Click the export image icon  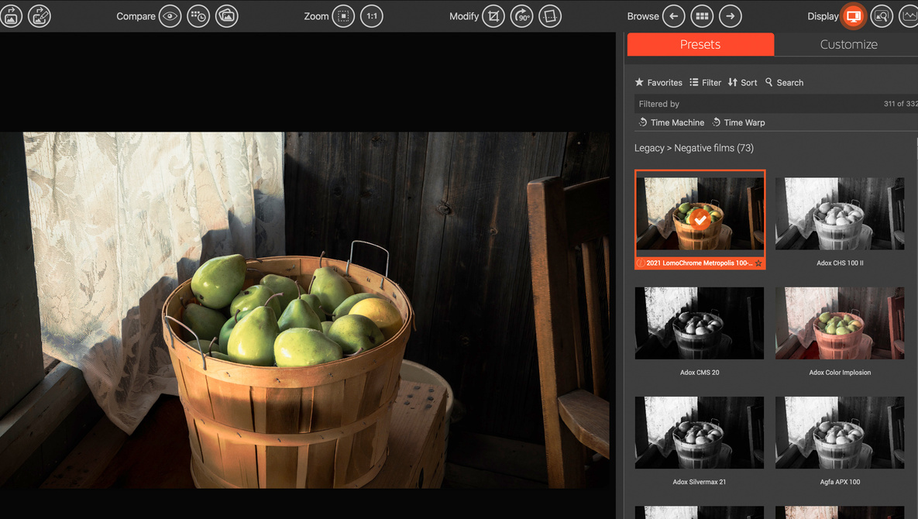click(11, 16)
